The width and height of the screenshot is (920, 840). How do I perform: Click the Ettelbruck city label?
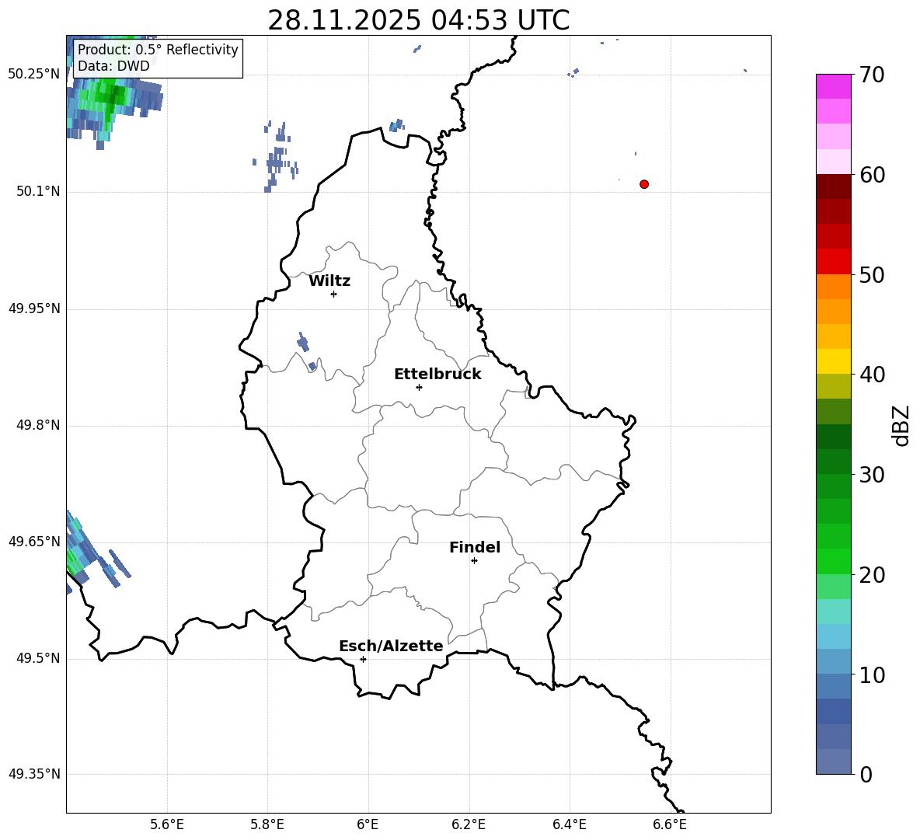click(x=437, y=375)
